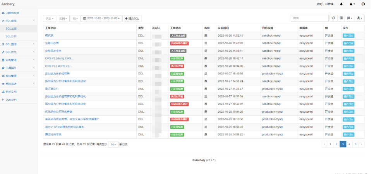374x174 pixels.
Task: Select SQL分析 submenu item
Action: point(19,36)
